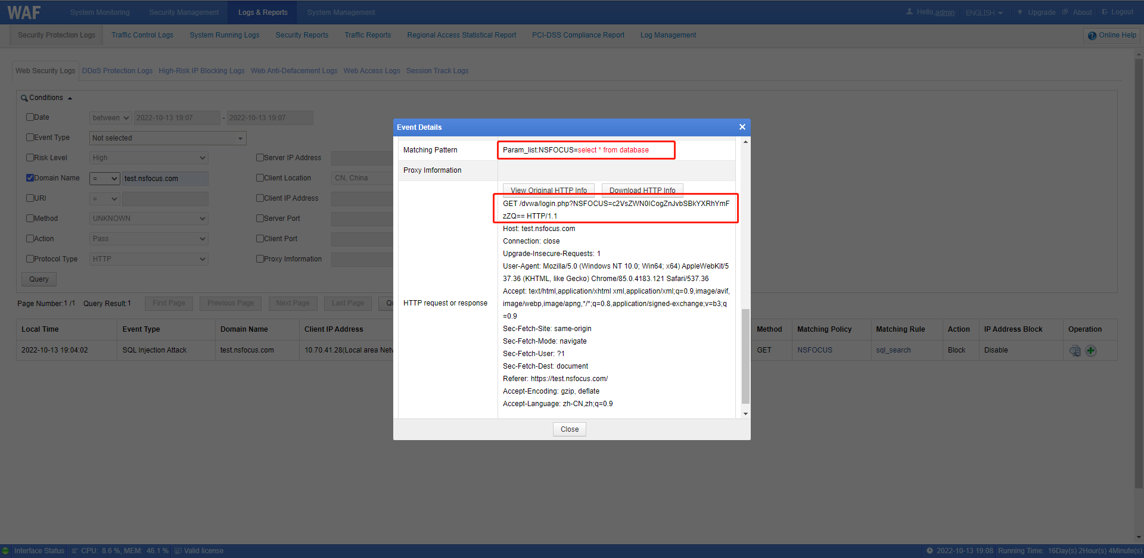
Task: Click the Download HTTP Info button
Action: 642,190
